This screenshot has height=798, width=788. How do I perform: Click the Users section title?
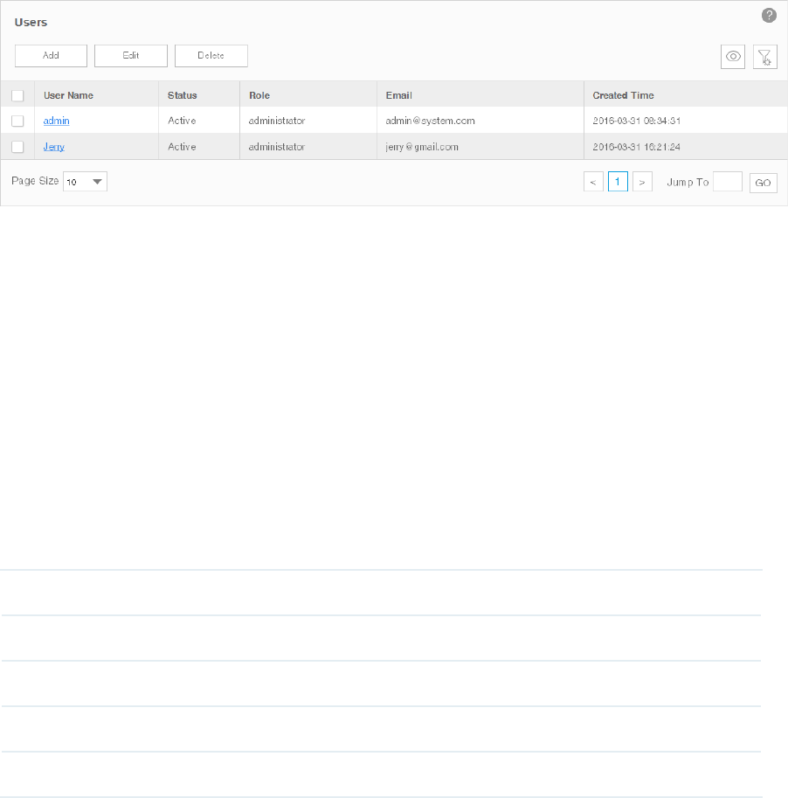tap(31, 23)
